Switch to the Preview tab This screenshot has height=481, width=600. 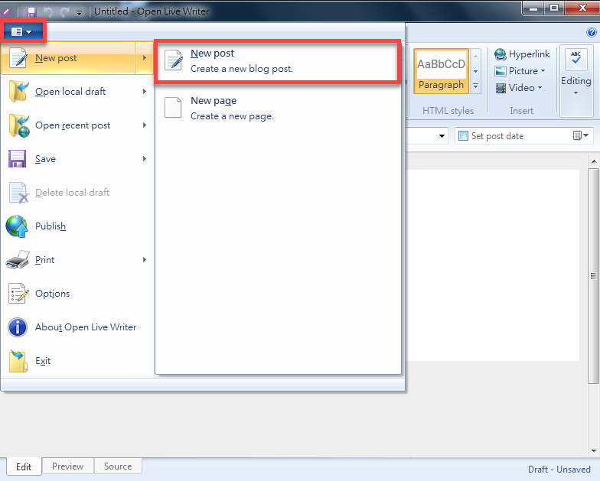[x=67, y=466]
